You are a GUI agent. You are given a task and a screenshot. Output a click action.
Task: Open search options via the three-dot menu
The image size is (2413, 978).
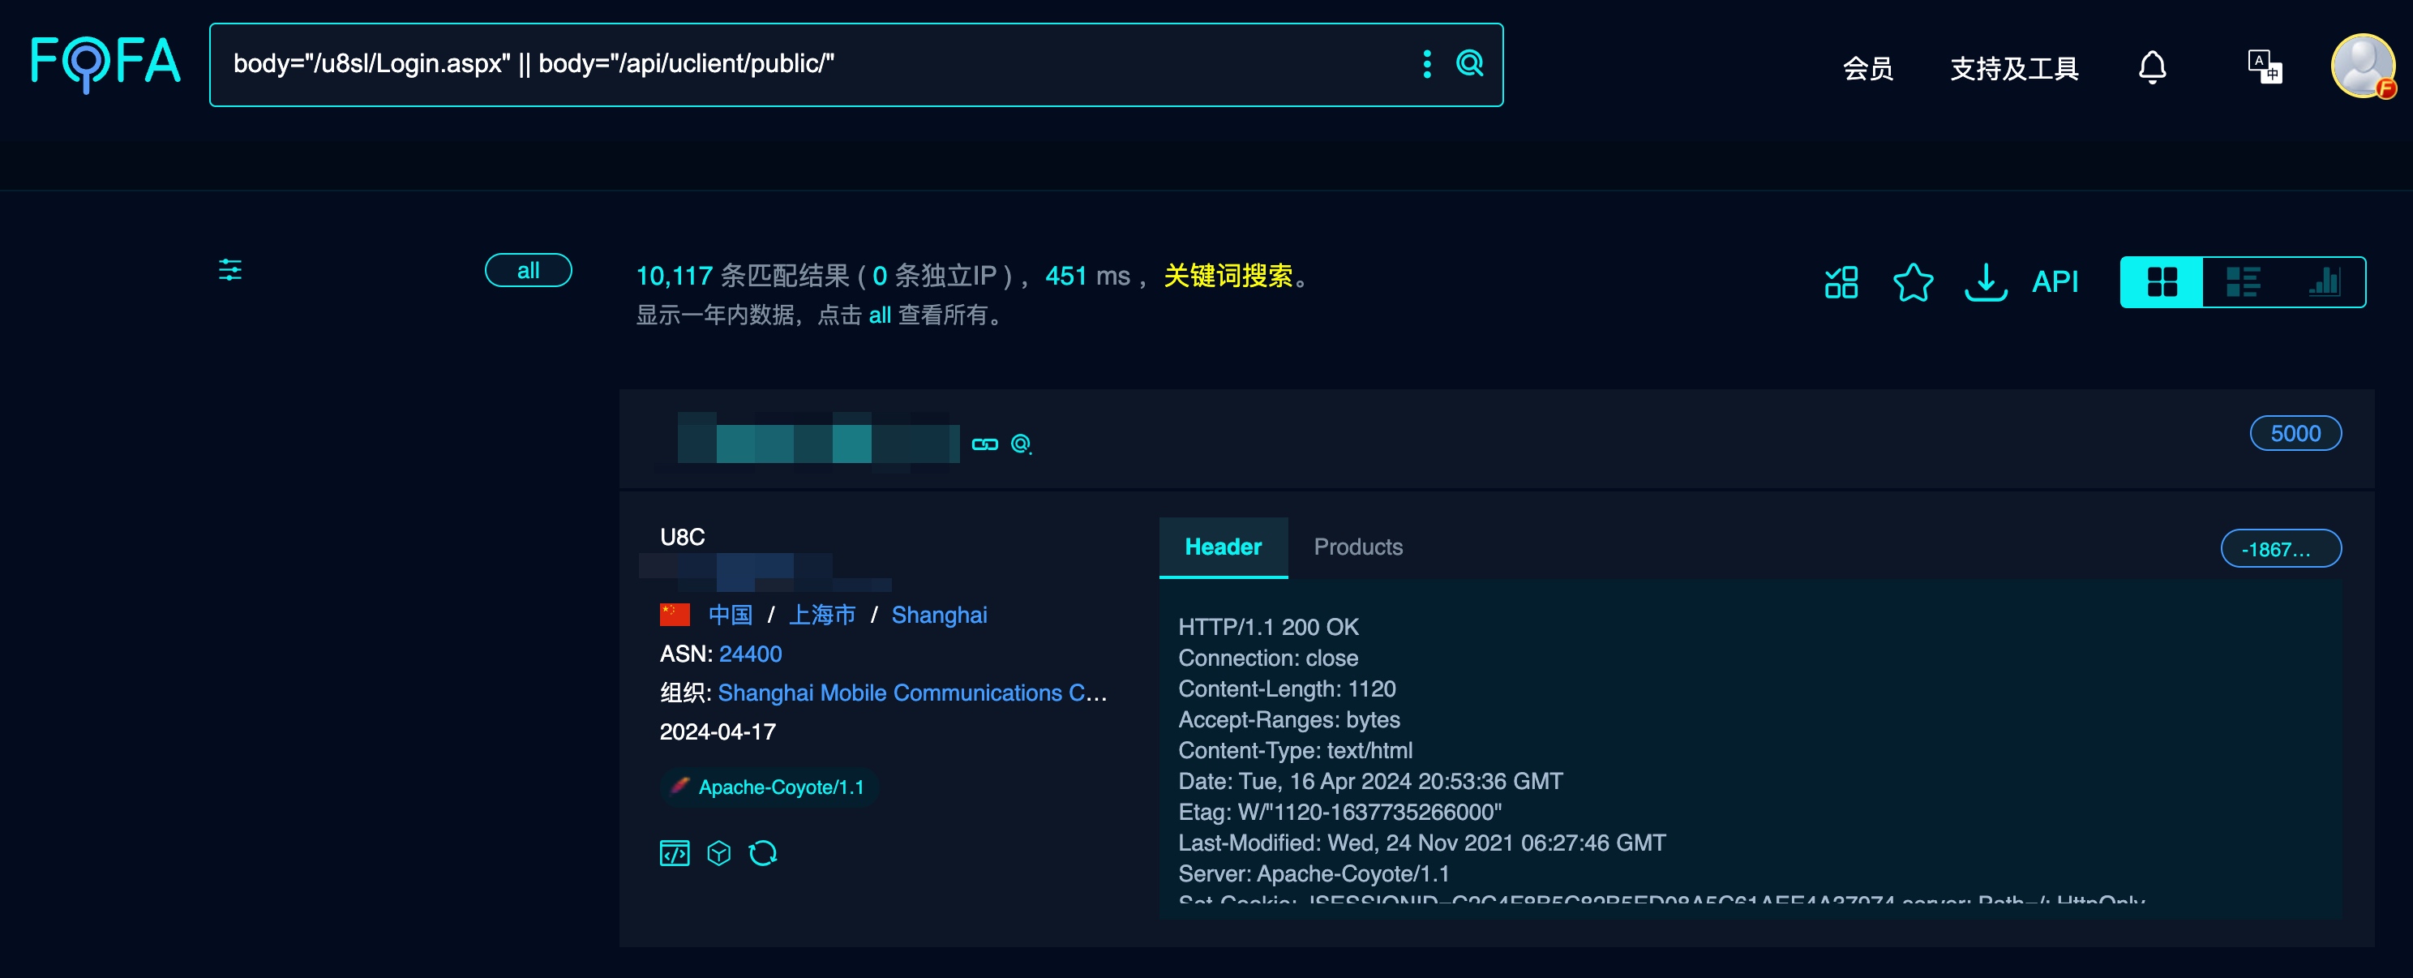(x=1426, y=65)
